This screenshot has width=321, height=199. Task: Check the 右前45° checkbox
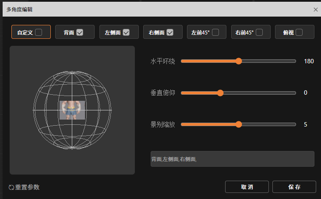click(259, 32)
